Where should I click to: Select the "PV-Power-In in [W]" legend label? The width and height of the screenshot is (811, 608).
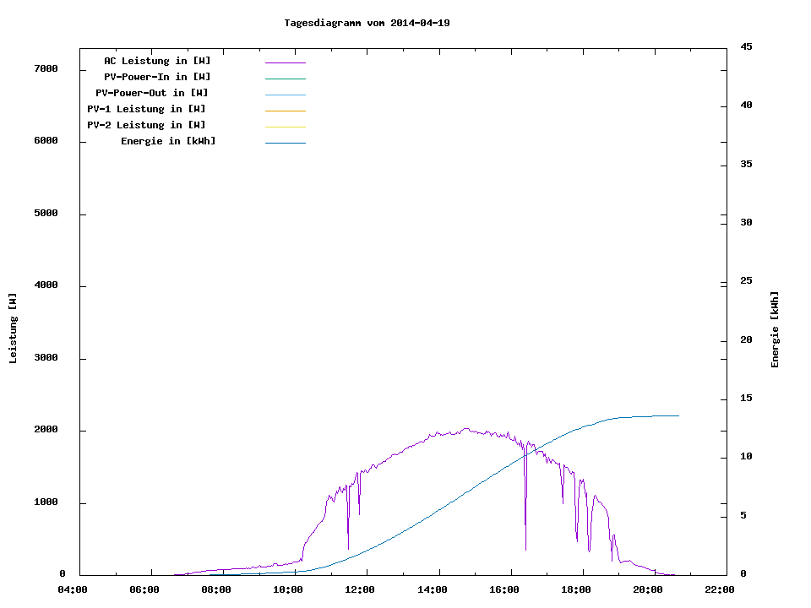pyautogui.click(x=157, y=77)
